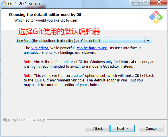The image size is (168, 137).
Task: Click the Git icon in the title bar
Action: click(4, 3)
